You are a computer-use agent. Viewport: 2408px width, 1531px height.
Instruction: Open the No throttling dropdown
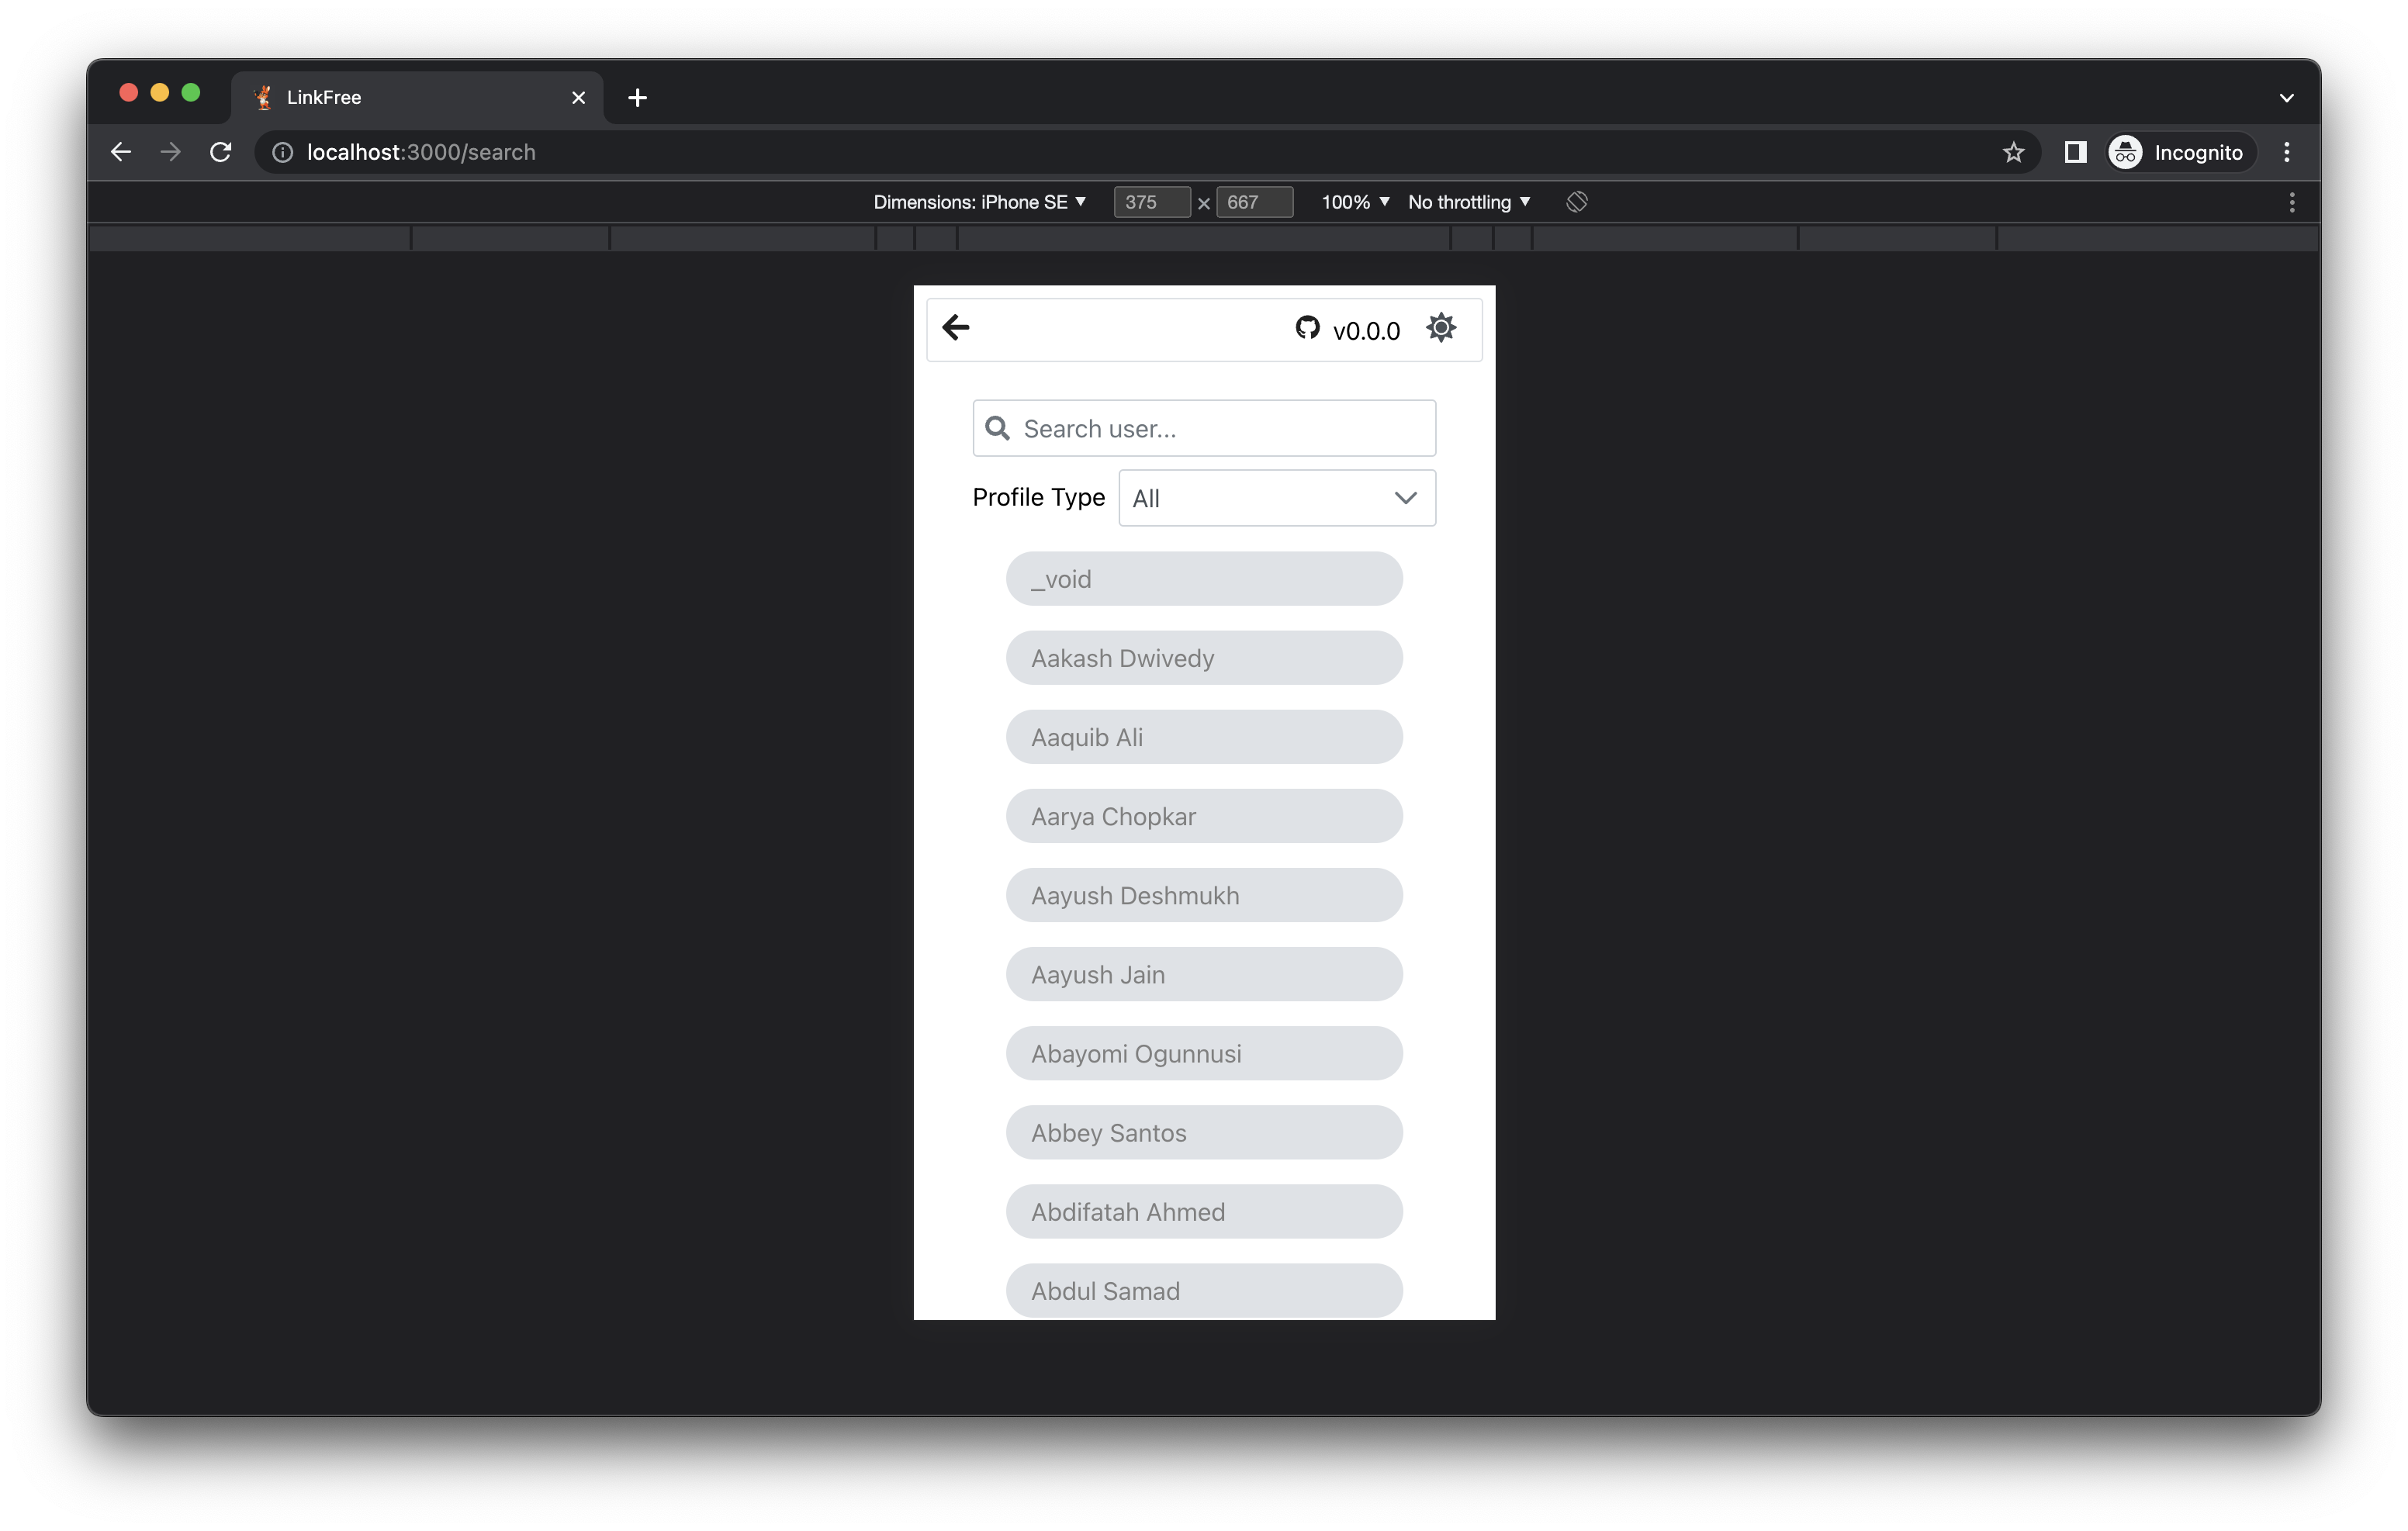click(x=1468, y=201)
